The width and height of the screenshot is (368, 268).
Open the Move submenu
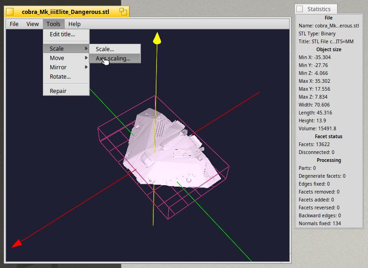(x=66, y=58)
